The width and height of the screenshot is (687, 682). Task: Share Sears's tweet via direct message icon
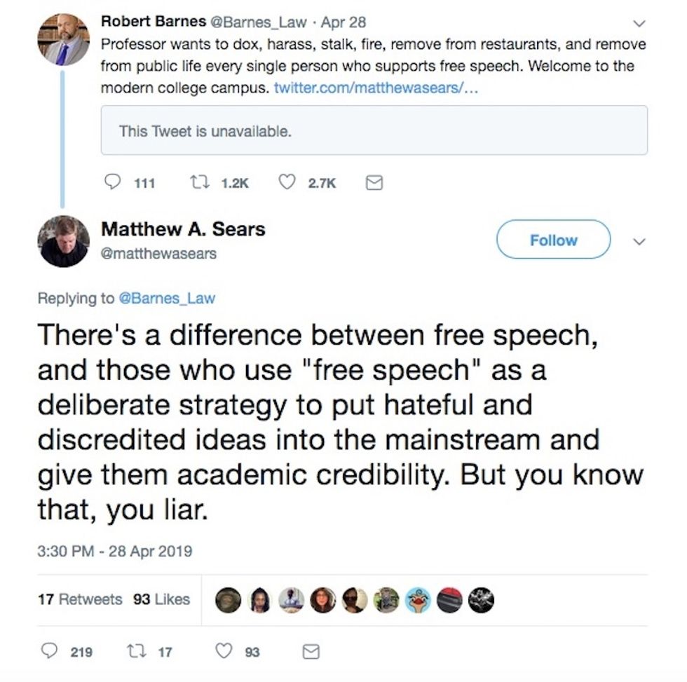(x=309, y=652)
